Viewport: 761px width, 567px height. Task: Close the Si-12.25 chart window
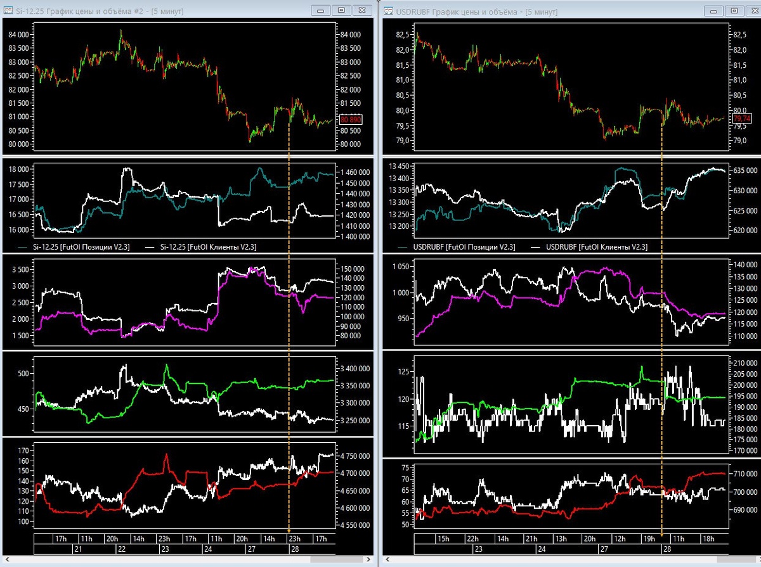tap(361, 10)
